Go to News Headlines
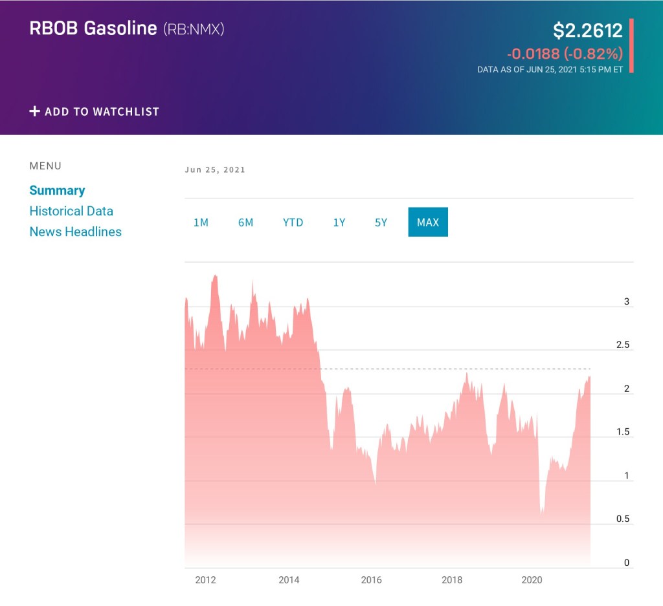 coord(75,232)
